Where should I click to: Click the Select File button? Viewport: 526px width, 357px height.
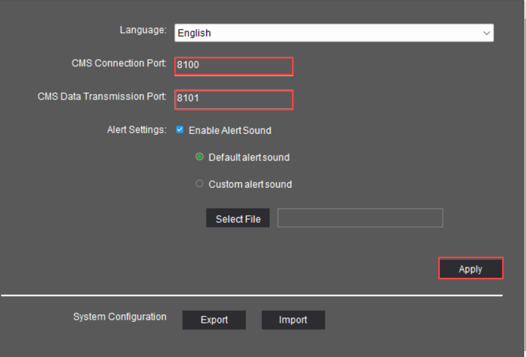(x=238, y=218)
